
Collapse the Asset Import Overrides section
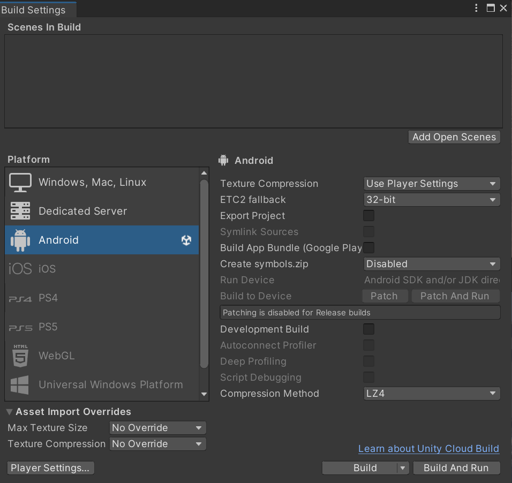click(10, 412)
